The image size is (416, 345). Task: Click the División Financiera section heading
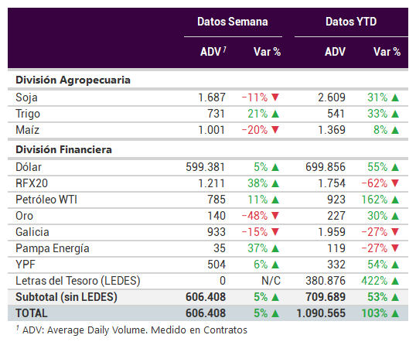coord(63,149)
